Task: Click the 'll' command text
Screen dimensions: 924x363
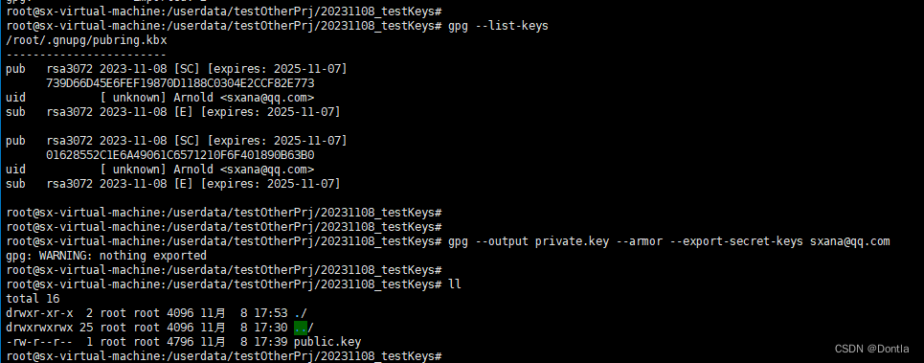Action: click(x=454, y=284)
